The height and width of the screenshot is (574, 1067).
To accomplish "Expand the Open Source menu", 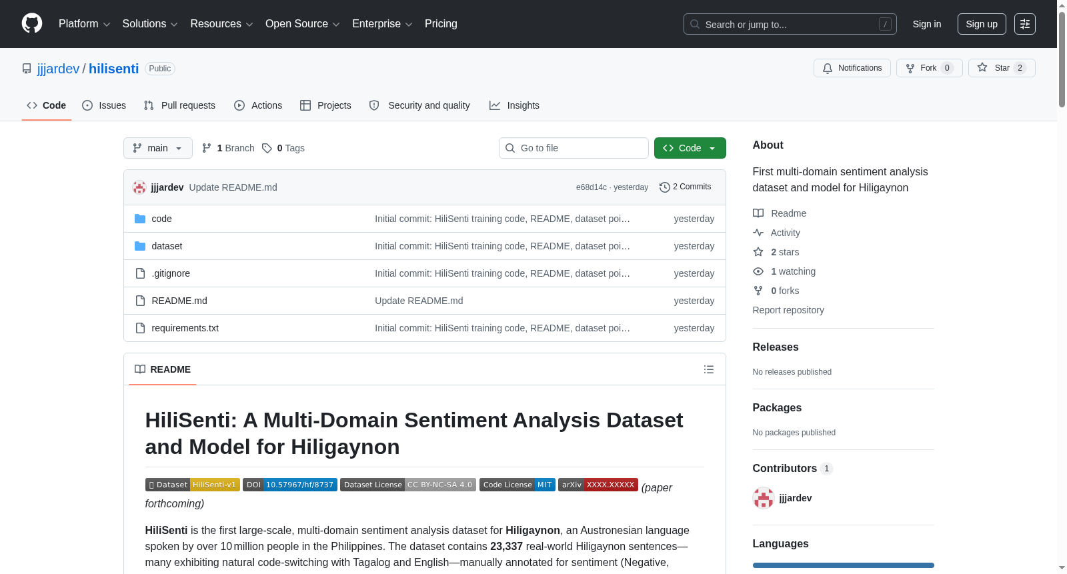I will [303, 24].
